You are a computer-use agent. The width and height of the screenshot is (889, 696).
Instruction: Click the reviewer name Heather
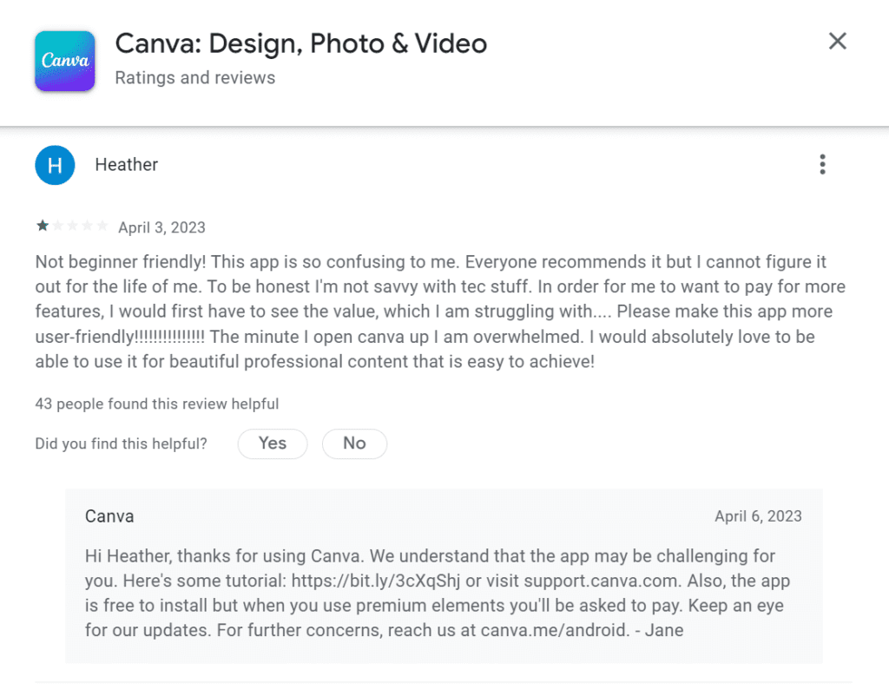pyautogui.click(x=127, y=165)
